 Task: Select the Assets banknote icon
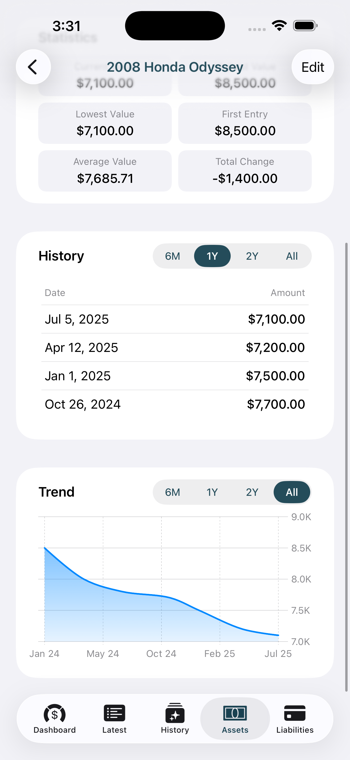pyautogui.click(x=235, y=714)
